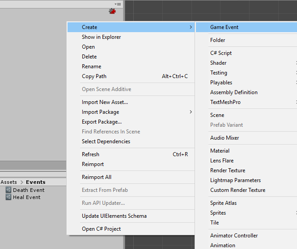Select Show in Explorer
This screenshot has width=297, height=249.
tap(131, 37)
